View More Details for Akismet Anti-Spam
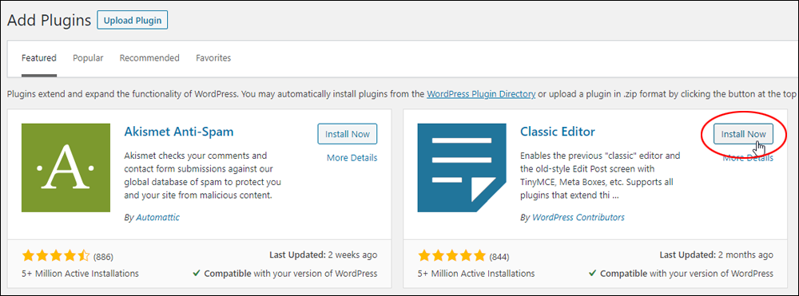This screenshot has height=296, width=799. 352,158
